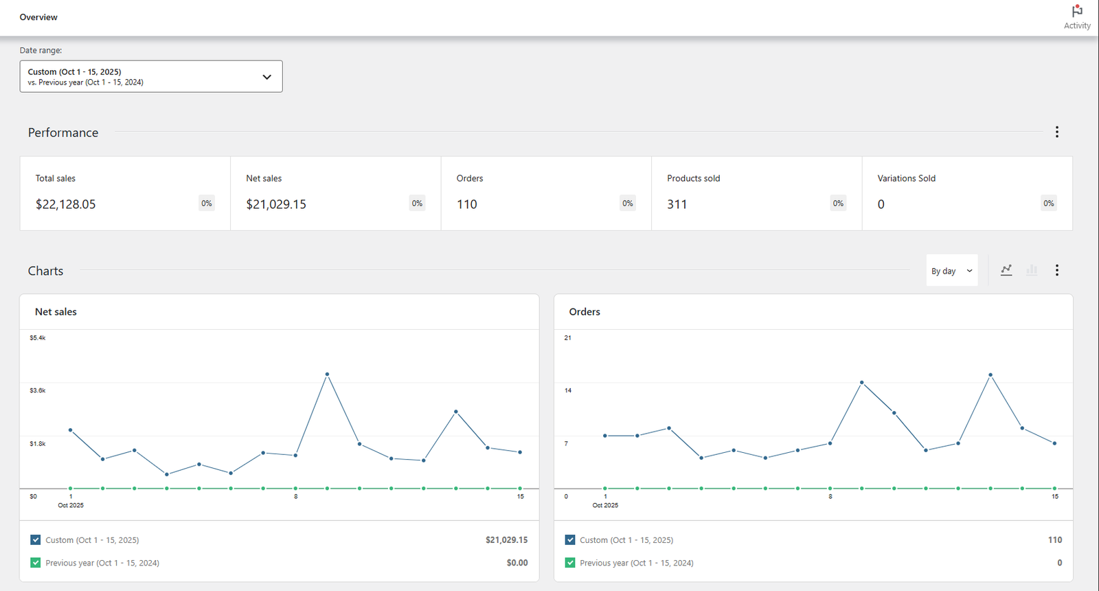The width and height of the screenshot is (1099, 591).
Task: Switch to bar chart view
Action: pyautogui.click(x=1032, y=270)
